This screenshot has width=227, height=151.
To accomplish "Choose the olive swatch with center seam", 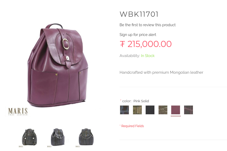I will 137,110.
